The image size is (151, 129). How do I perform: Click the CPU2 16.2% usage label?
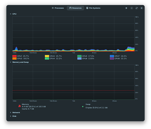[23, 59]
